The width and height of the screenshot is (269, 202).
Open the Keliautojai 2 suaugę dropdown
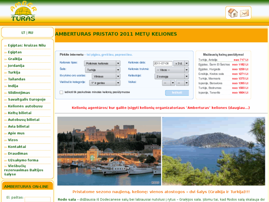click(x=172, y=76)
